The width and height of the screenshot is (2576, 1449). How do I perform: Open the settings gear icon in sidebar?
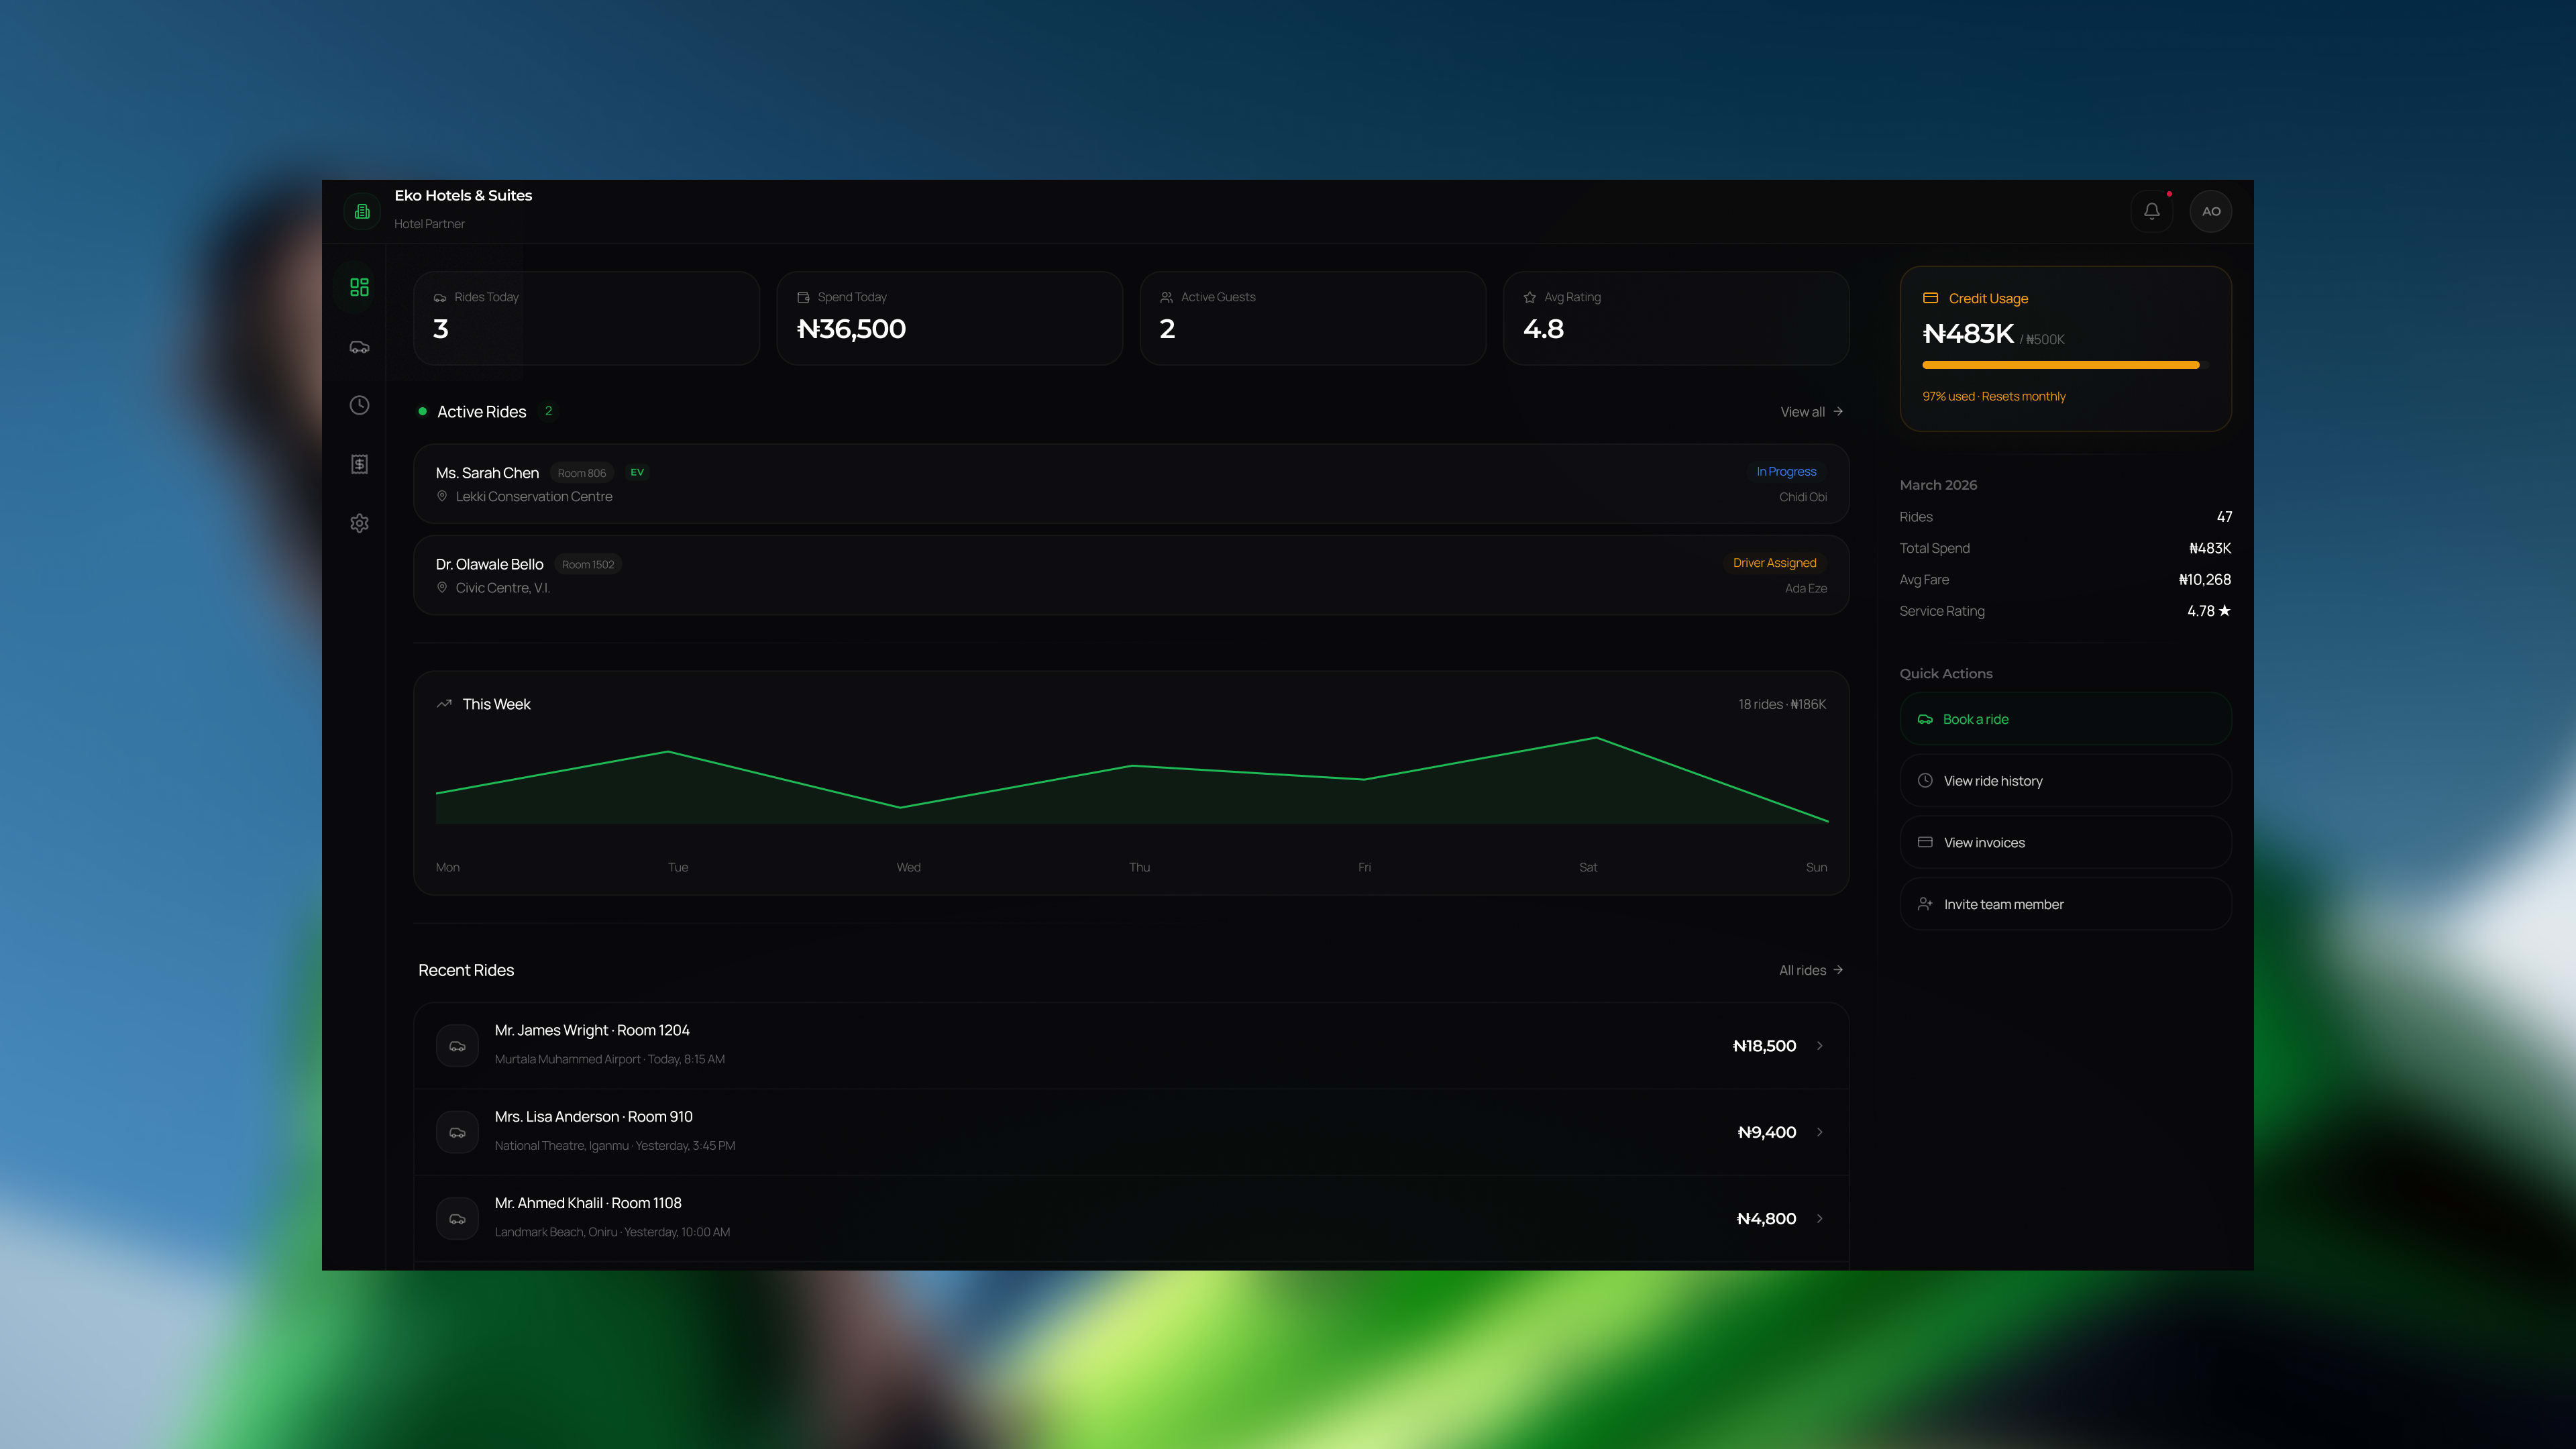pos(359,523)
